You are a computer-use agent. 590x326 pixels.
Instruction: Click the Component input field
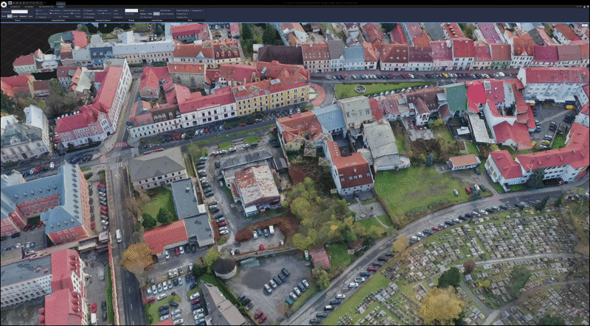coord(20,11)
